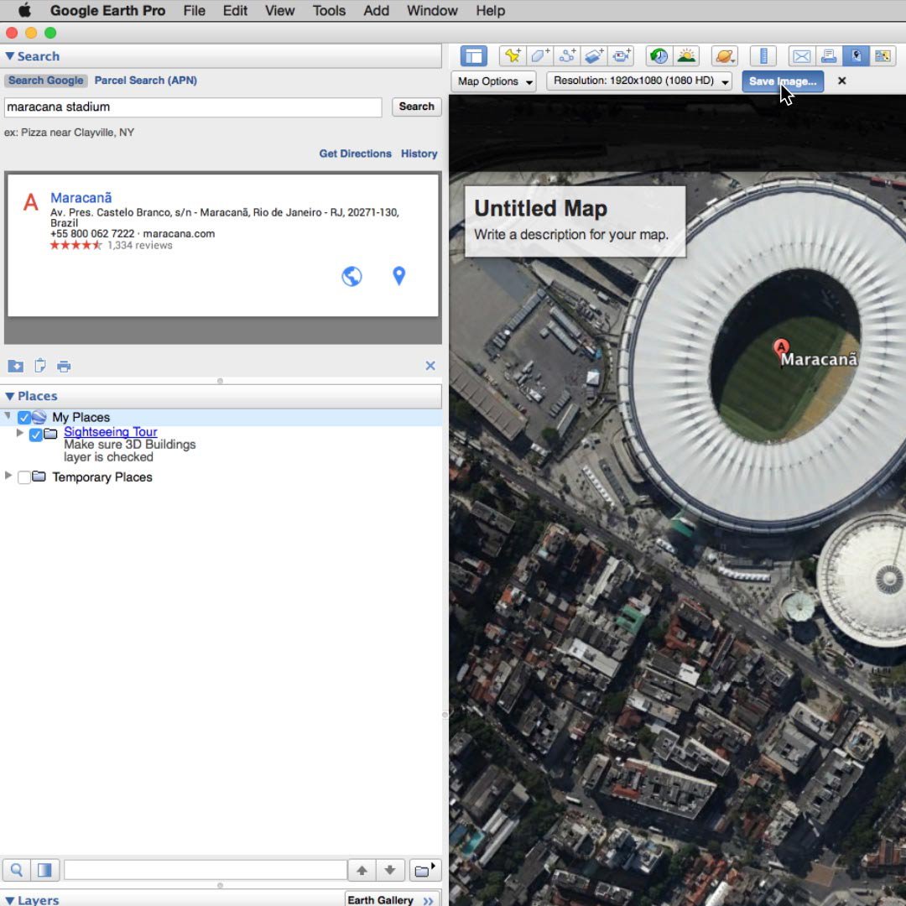Record a tour with the camera icon

(x=621, y=56)
